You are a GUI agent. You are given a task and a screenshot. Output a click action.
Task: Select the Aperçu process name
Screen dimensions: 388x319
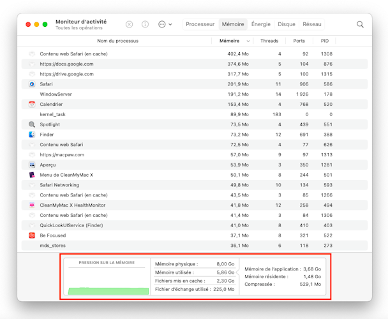coord(48,165)
